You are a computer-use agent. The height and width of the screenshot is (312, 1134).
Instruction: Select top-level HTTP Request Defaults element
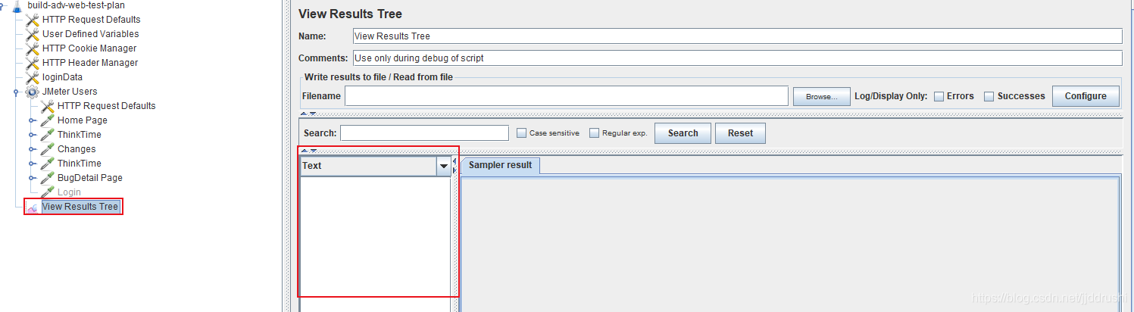[x=91, y=20]
